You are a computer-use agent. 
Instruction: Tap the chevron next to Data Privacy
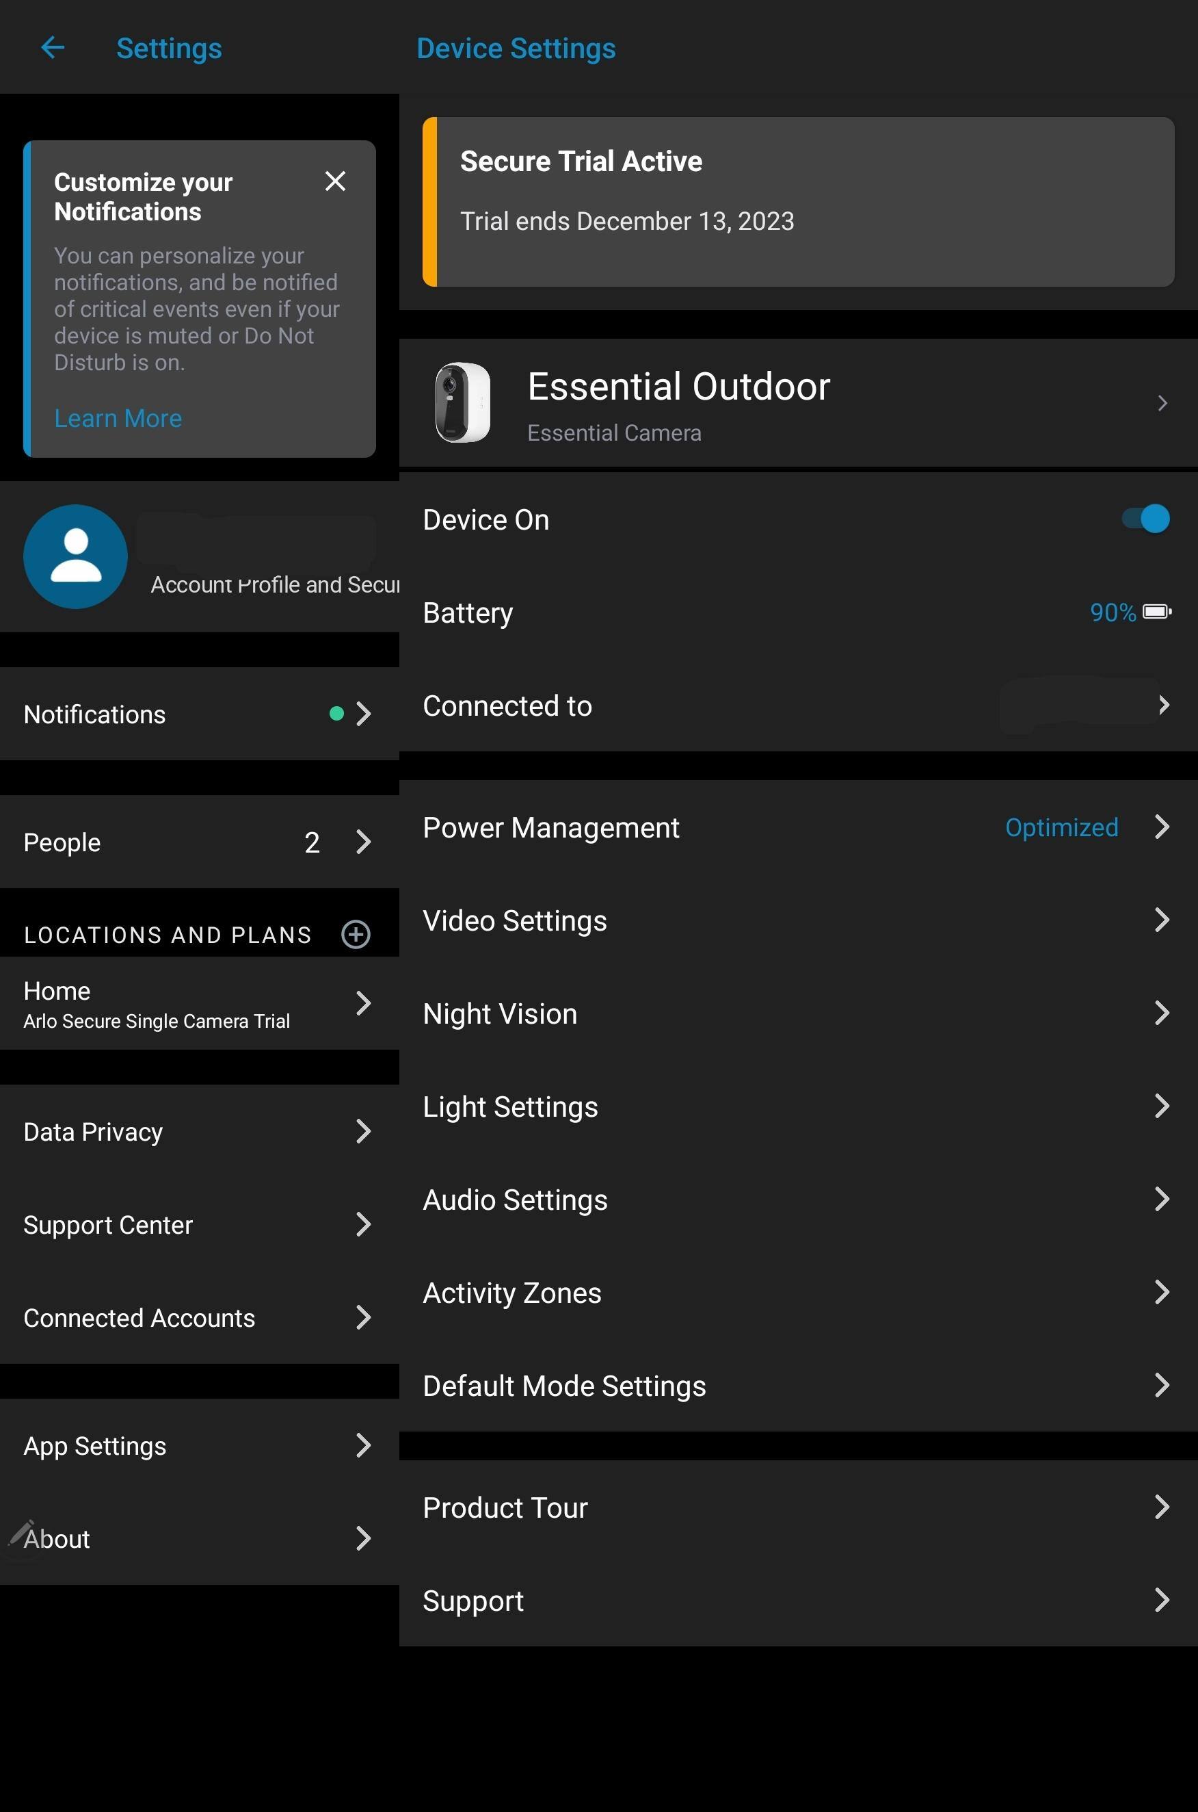[363, 1132]
